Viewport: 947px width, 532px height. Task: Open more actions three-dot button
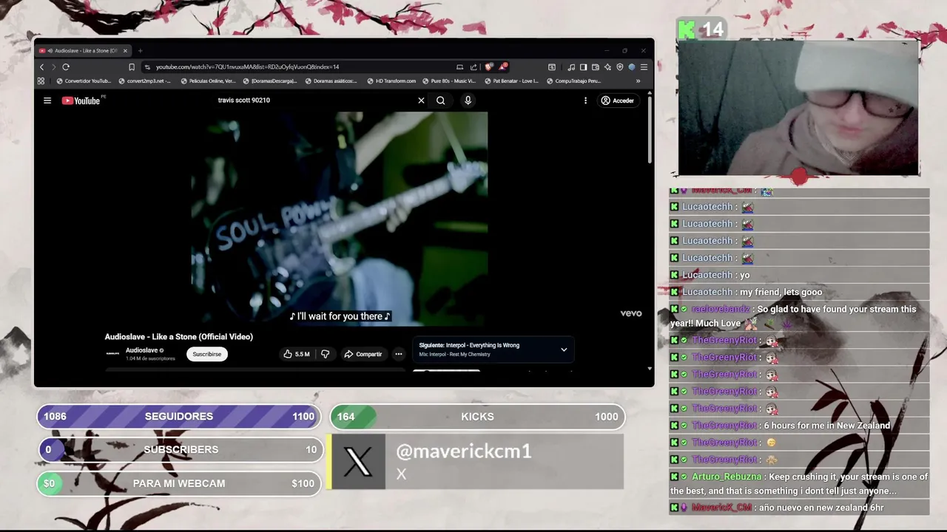click(x=398, y=354)
